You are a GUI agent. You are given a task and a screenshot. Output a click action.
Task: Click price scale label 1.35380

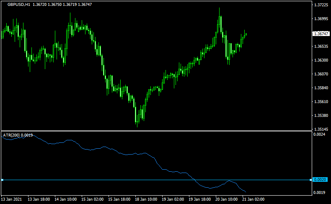321,116
